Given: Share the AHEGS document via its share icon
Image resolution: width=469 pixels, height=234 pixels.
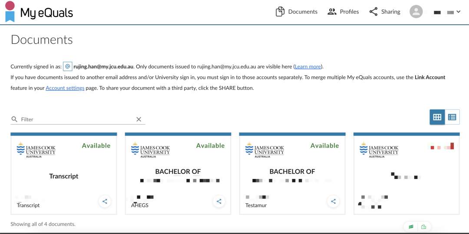Looking at the screenshot, I should [x=219, y=201].
